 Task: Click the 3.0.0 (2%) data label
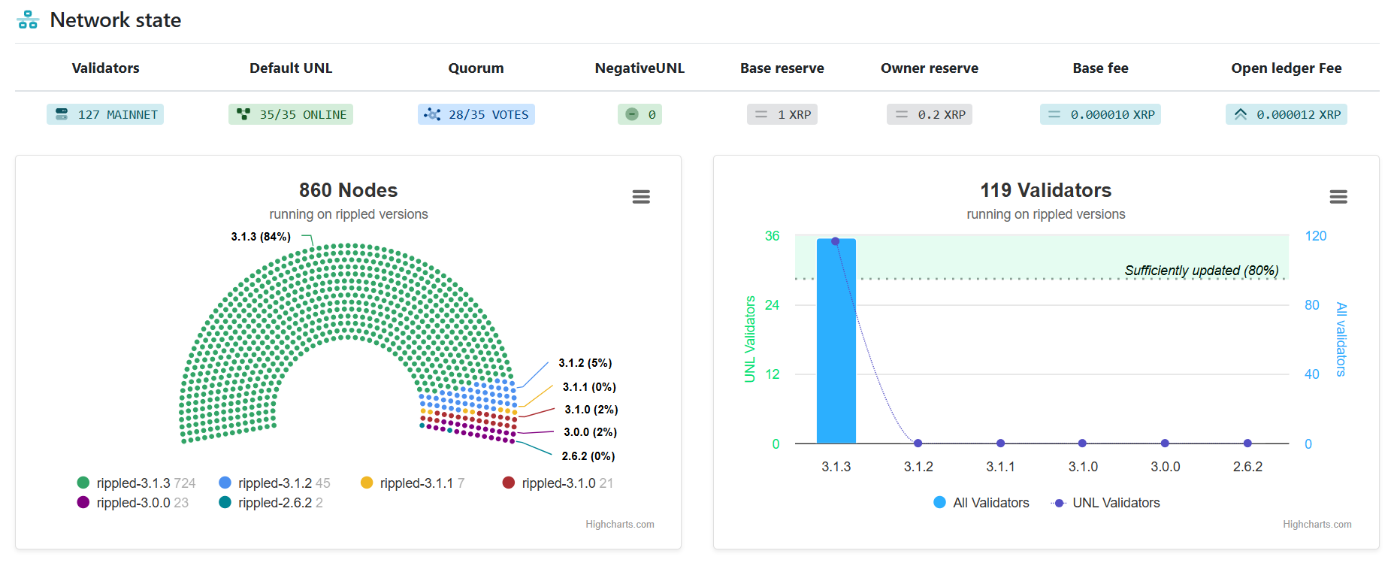coord(591,432)
